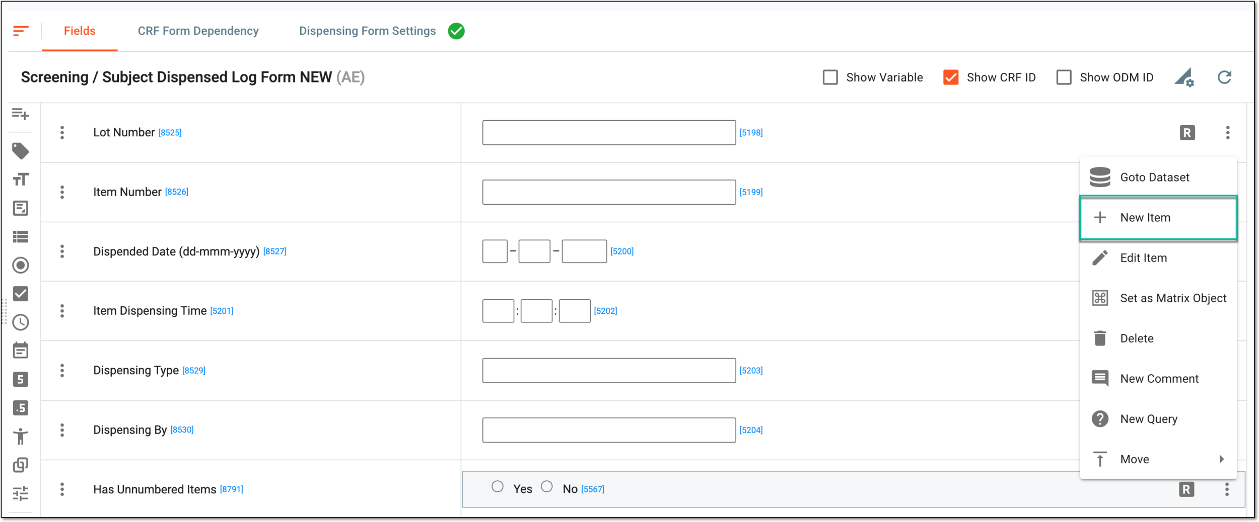1259x522 pixels.
Task: Open left options menu for Dispensing Type
Action: [x=62, y=371]
